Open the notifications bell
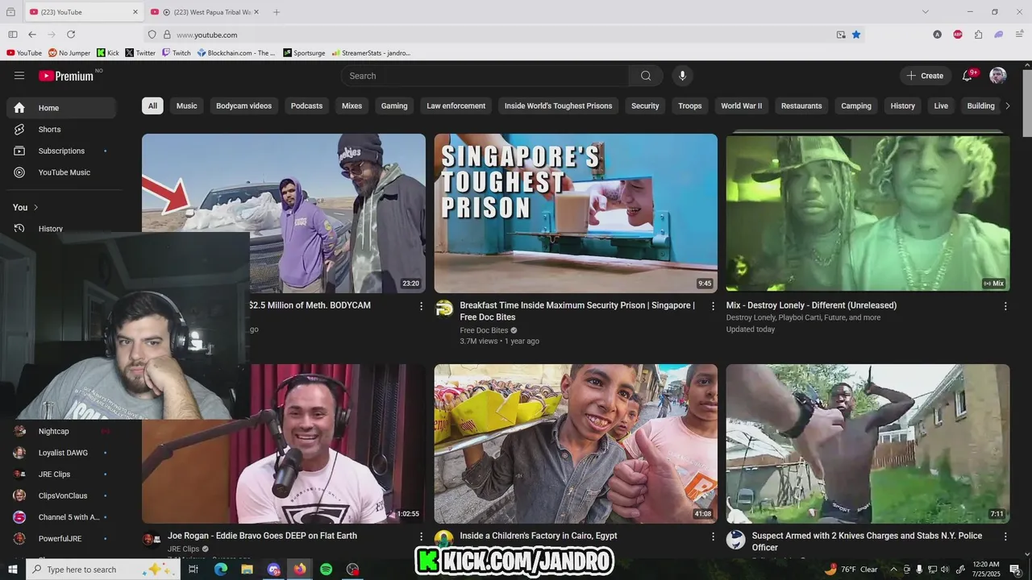The image size is (1032, 580). [967, 76]
